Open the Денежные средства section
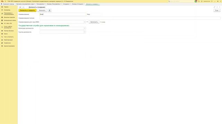Image resolution: width=222 pixels, height=124 pixels. tap(9, 17)
